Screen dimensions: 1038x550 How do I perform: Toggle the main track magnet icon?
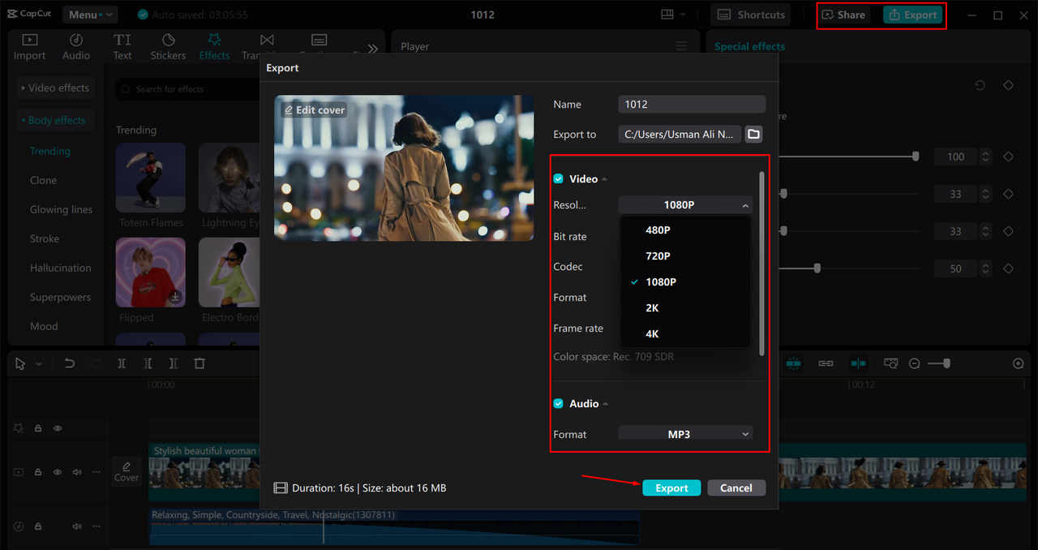(x=793, y=364)
